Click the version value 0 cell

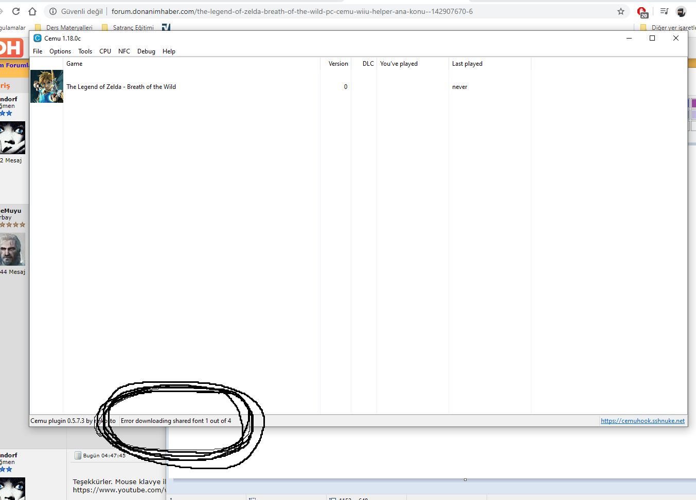(346, 87)
